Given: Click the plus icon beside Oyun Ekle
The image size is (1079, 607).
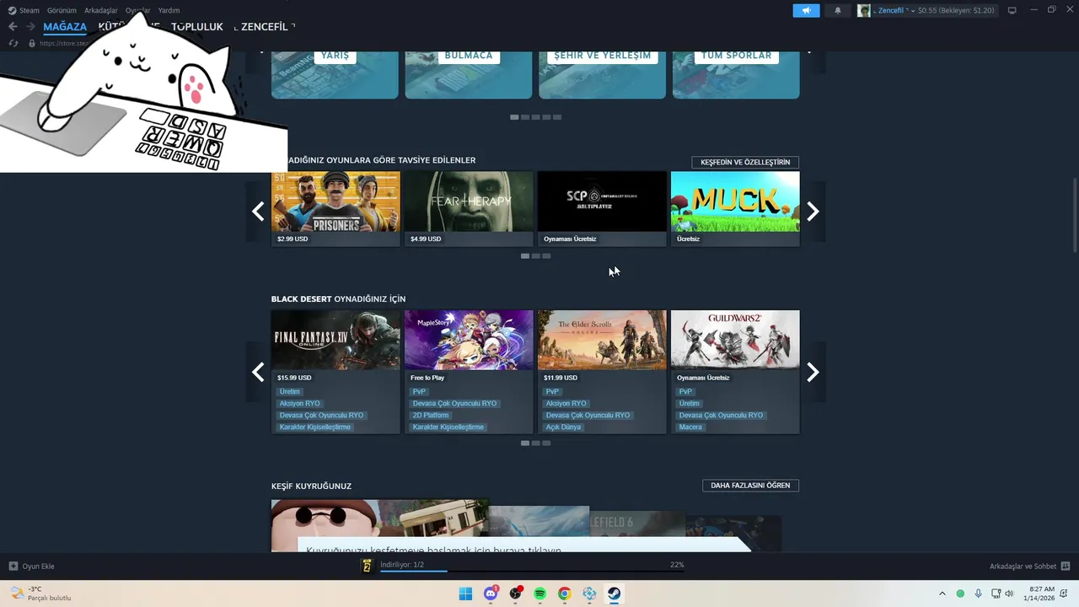Looking at the screenshot, I should 13,566.
